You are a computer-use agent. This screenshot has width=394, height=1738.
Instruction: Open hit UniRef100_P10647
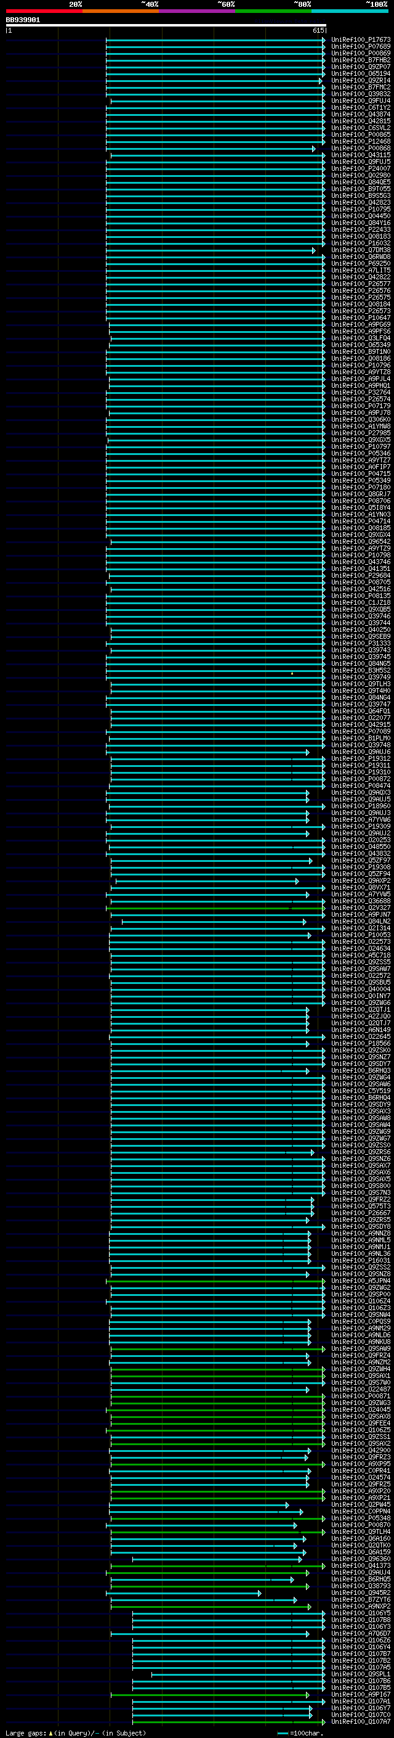pos(360,318)
